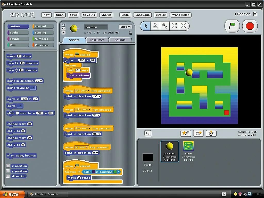Toggle the sprite drag lock icon
The height and width of the screenshot is (198, 264).
point(130,33)
